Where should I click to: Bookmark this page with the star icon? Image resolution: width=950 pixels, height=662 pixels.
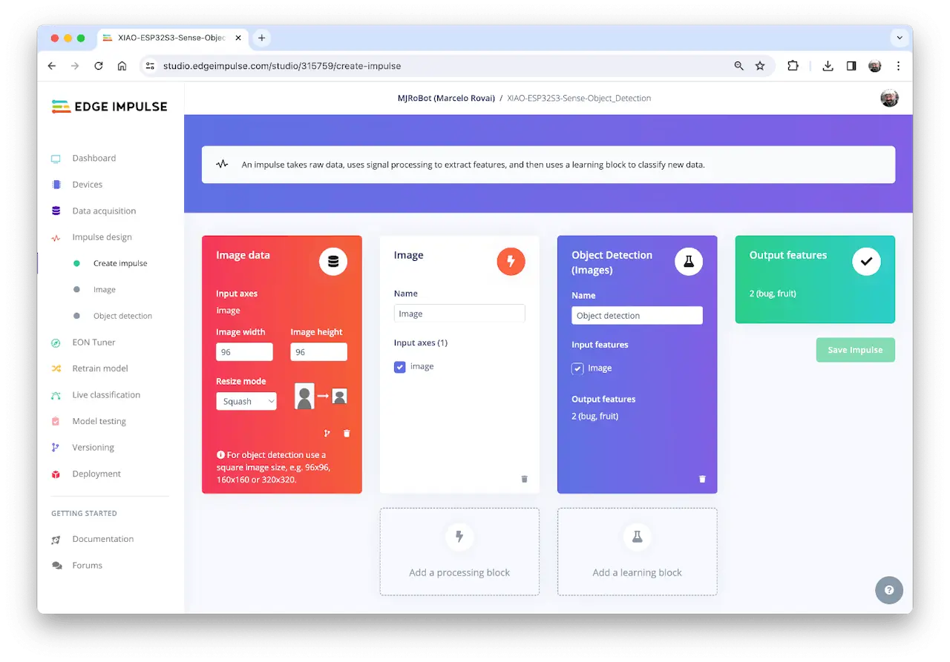pyautogui.click(x=760, y=66)
